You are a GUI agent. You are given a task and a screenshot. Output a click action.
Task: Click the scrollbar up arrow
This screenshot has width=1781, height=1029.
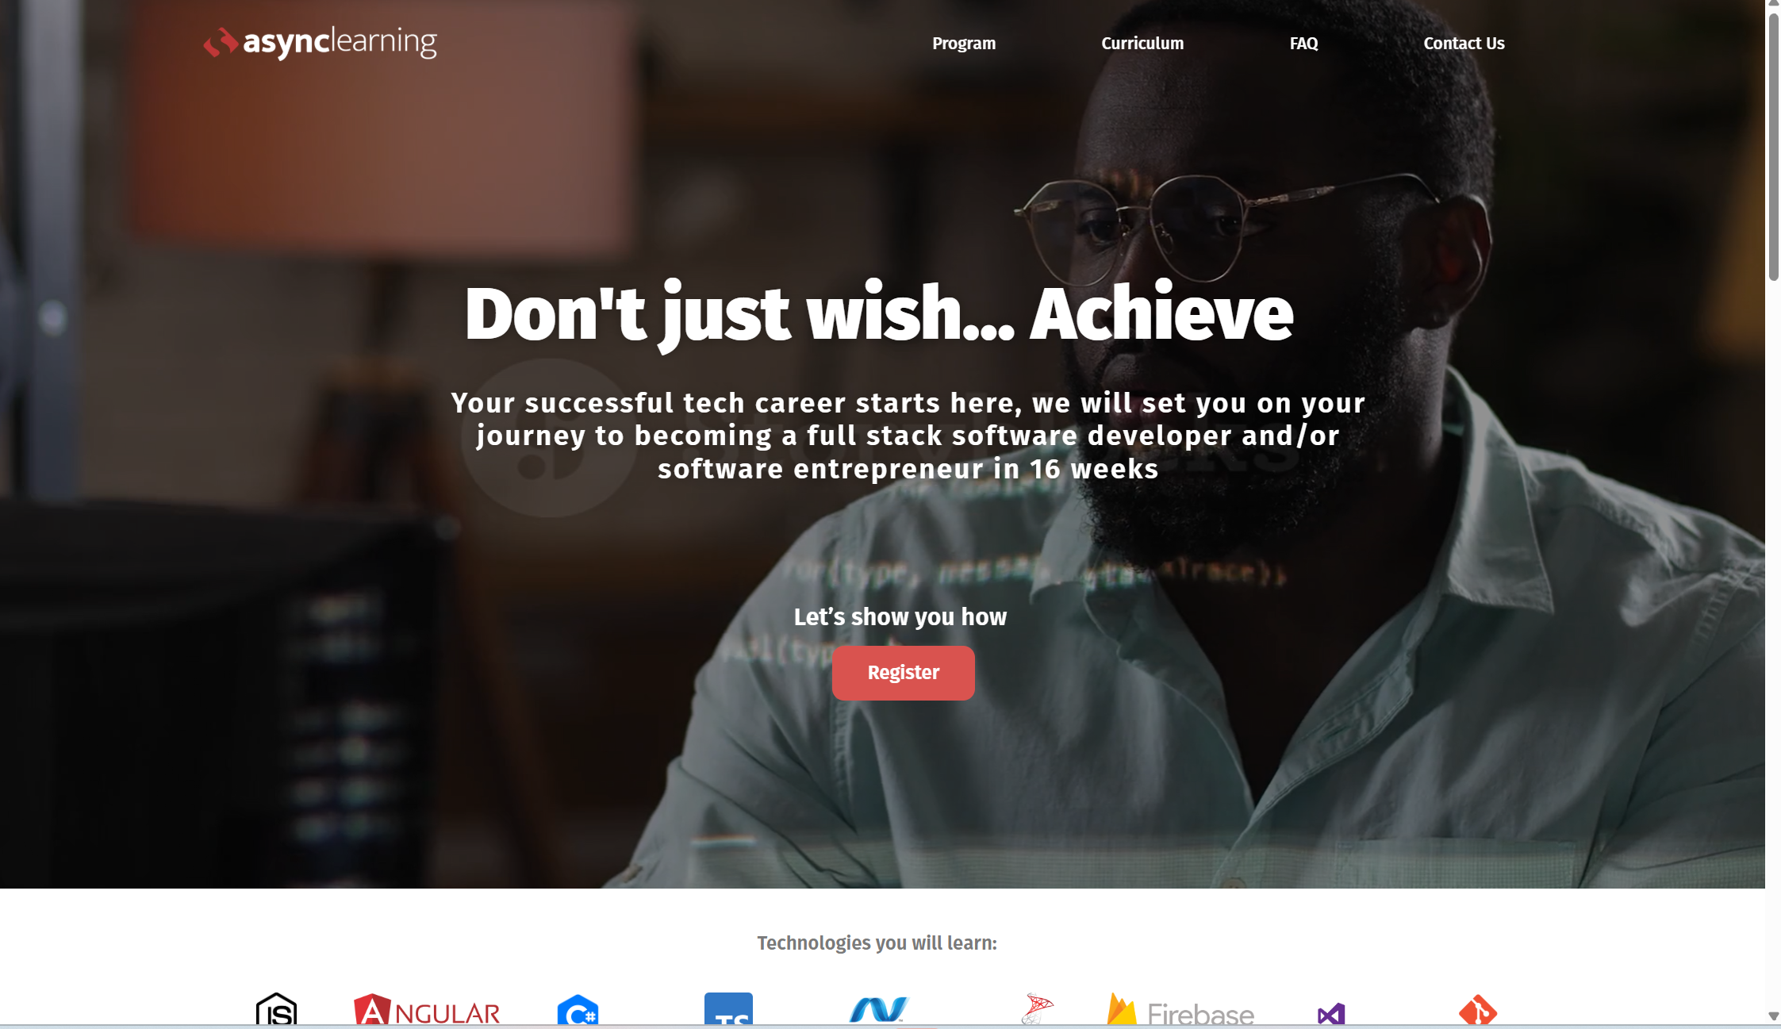[1773, 4]
